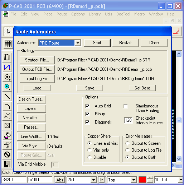Uncheck the Ripup option

[x=87, y=114]
